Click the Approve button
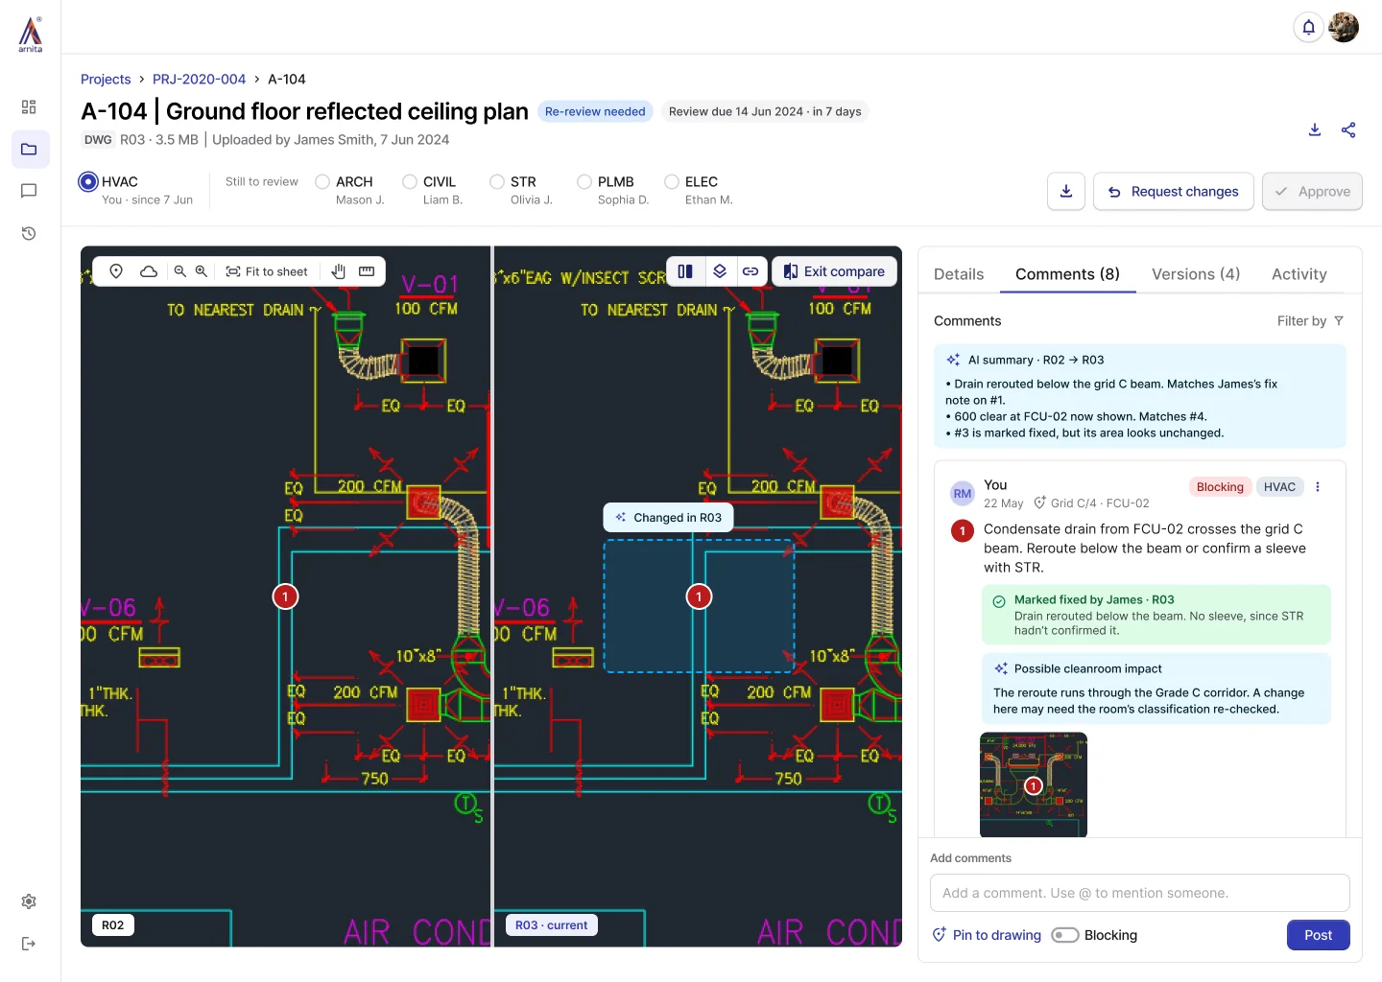The height and width of the screenshot is (982, 1382). click(1312, 192)
